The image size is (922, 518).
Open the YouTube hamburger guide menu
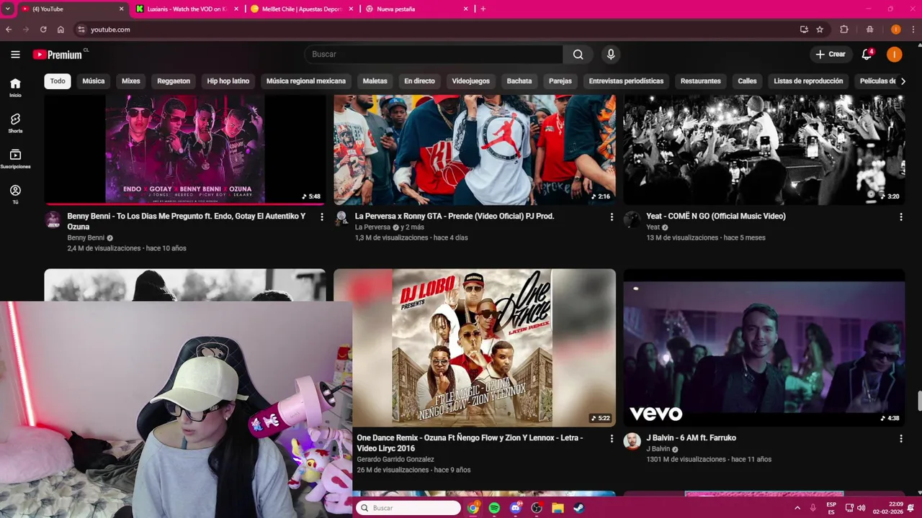[15, 55]
